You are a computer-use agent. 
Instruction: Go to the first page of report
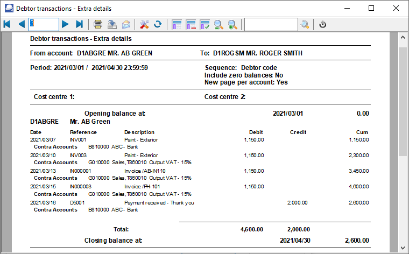(x=7, y=24)
